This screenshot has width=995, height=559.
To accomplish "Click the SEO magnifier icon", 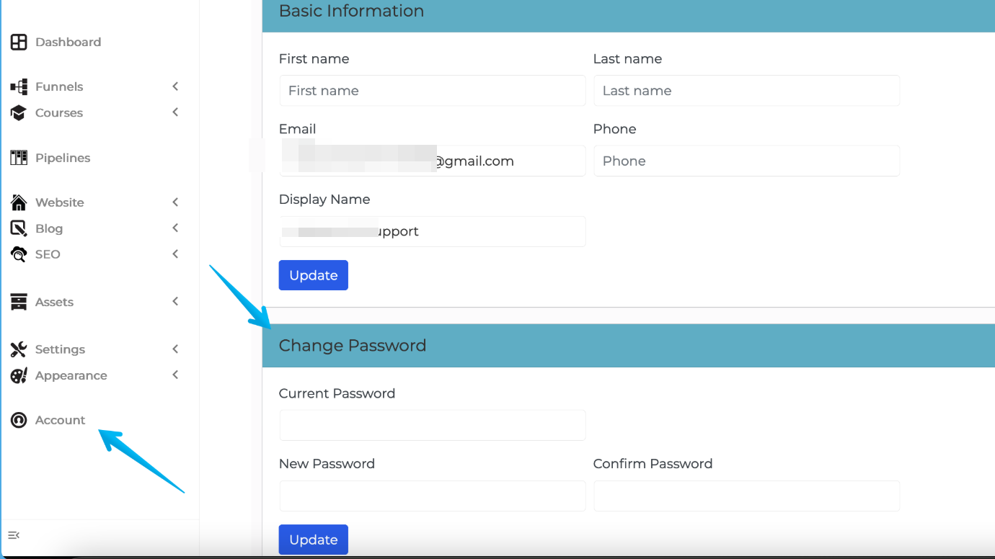I will pyautogui.click(x=18, y=254).
